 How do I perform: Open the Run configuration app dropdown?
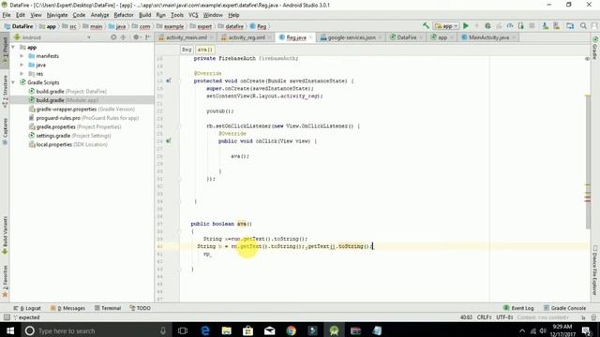(446, 26)
